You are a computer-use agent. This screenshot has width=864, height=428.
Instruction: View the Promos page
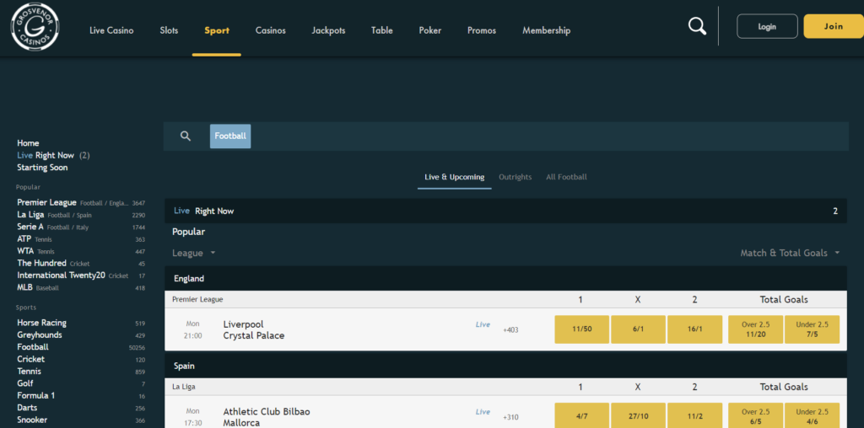(482, 30)
